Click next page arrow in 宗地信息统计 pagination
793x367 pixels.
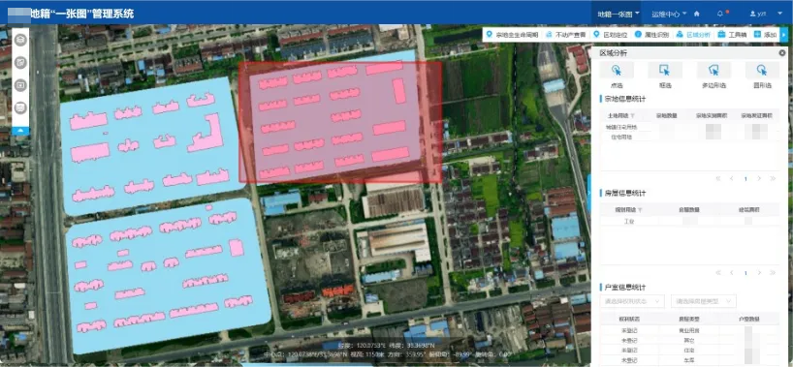tap(759, 178)
